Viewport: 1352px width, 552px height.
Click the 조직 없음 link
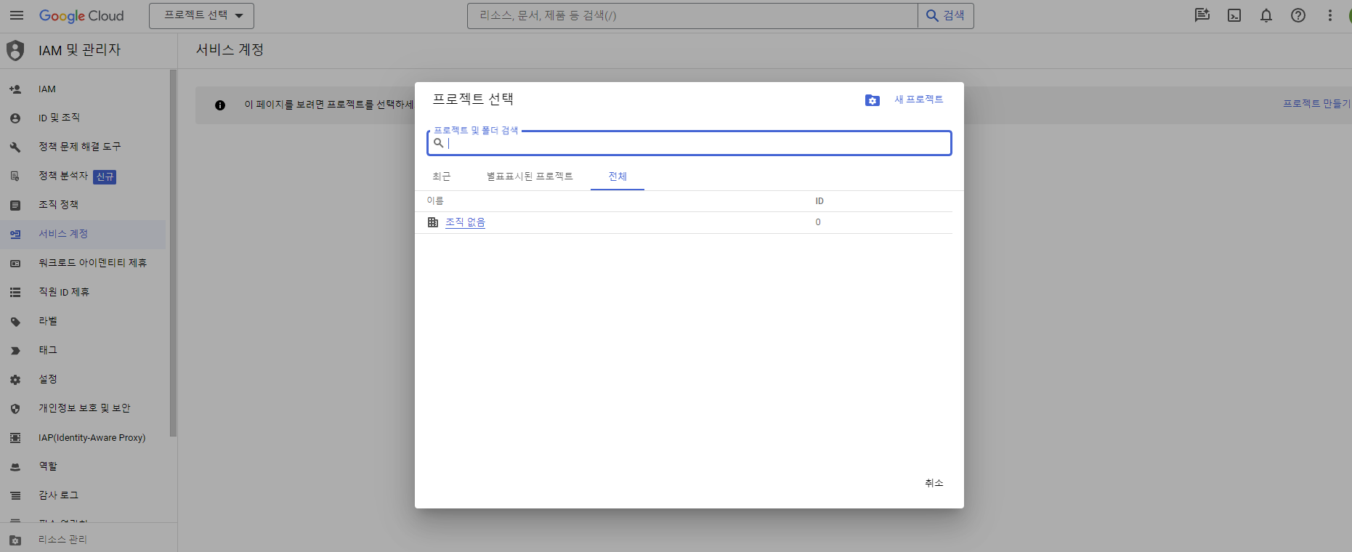(465, 222)
